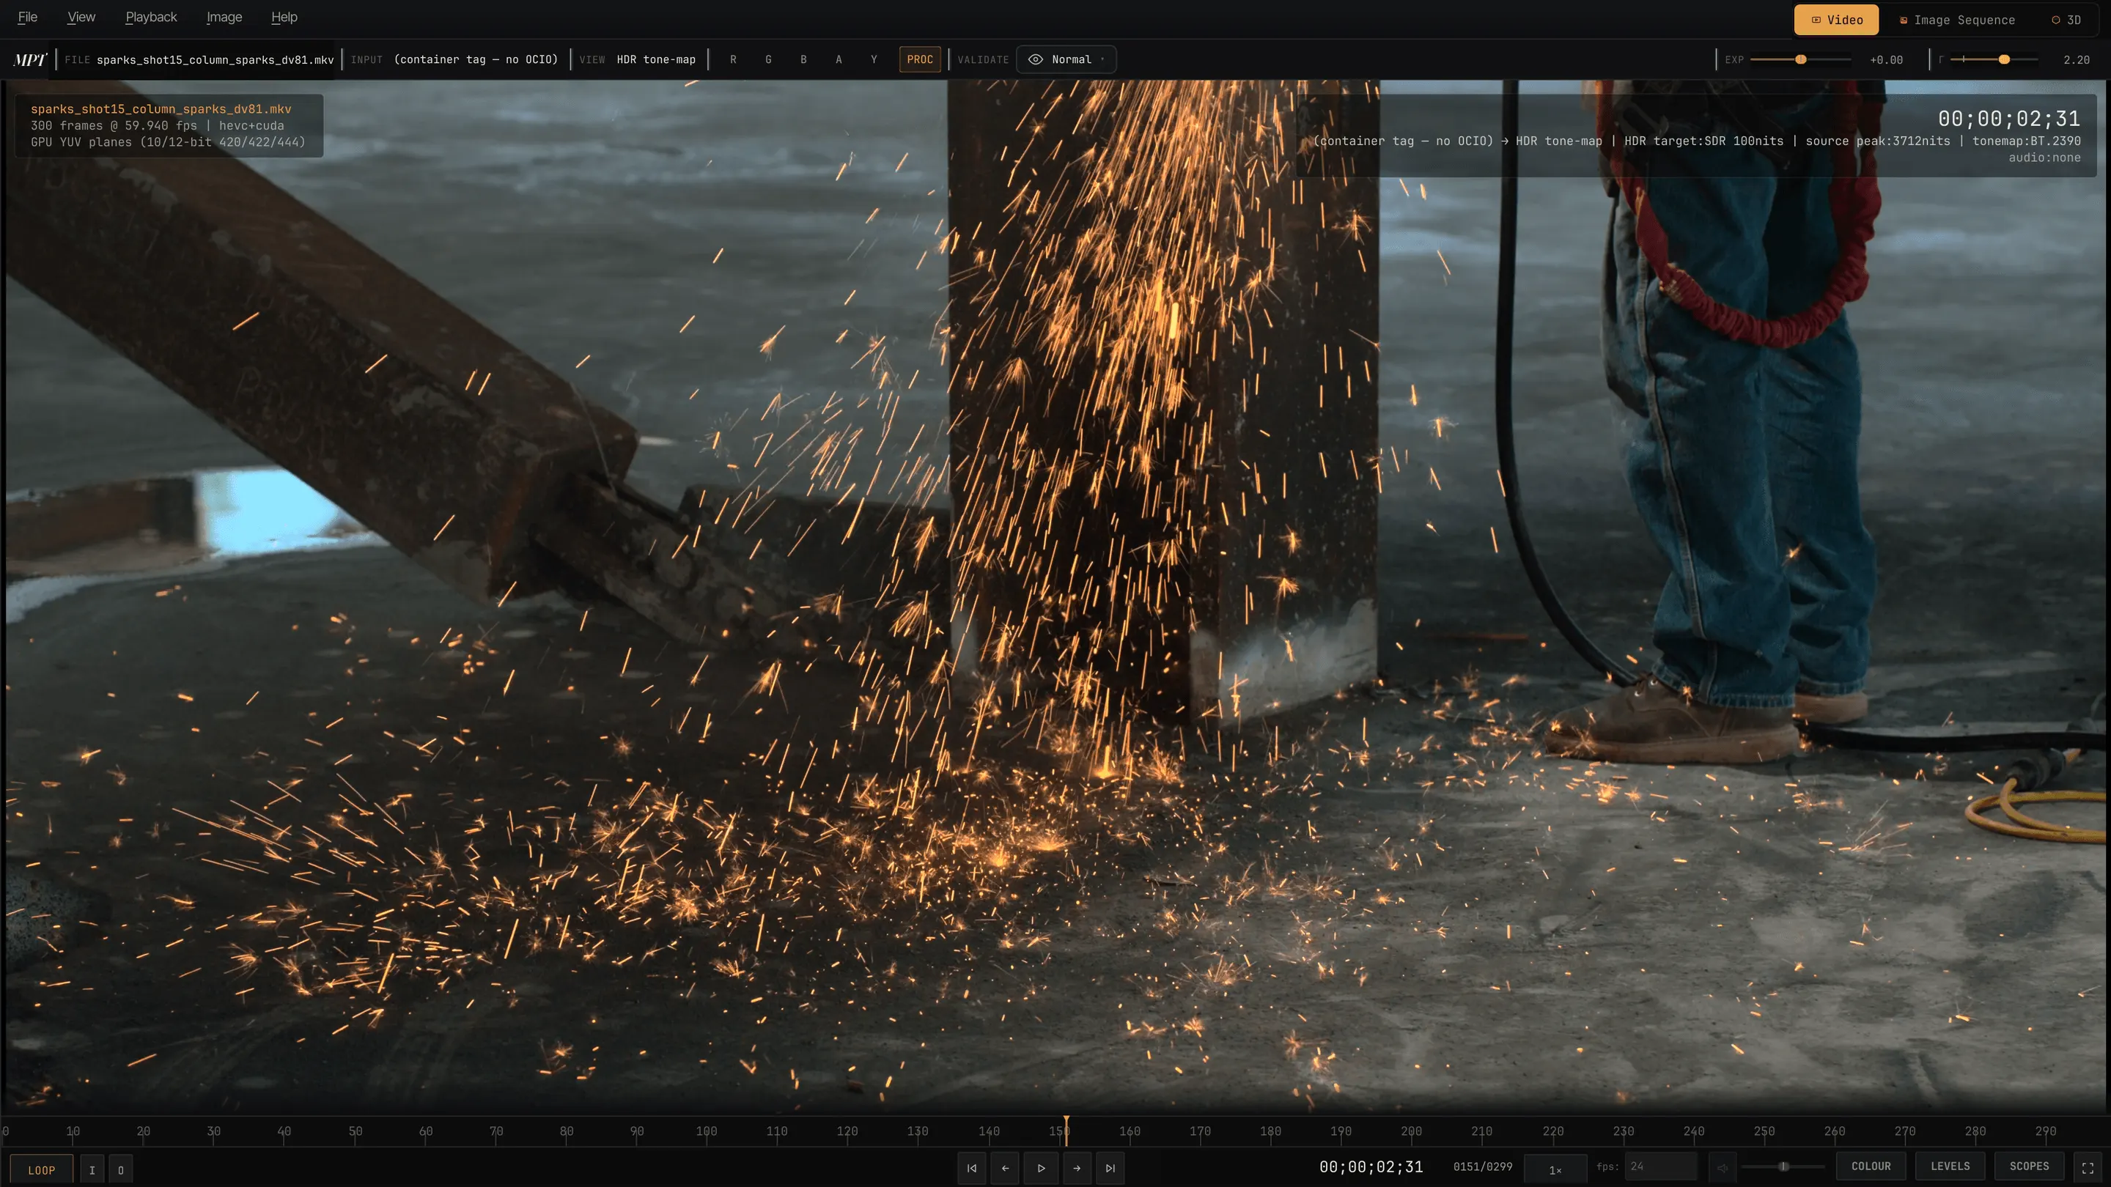Adjust the EXP exposure slider handle
The image size is (2111, 1187).
pos(1800,60)
